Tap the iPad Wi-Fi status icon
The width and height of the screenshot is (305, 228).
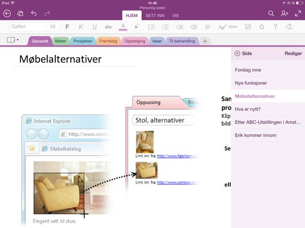pyautogui.click(x=12, y=3)
